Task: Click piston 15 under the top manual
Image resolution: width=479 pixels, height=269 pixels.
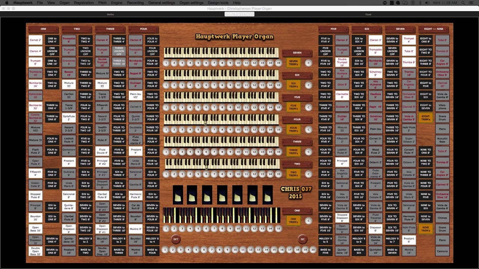Action: tap(278, 63)
